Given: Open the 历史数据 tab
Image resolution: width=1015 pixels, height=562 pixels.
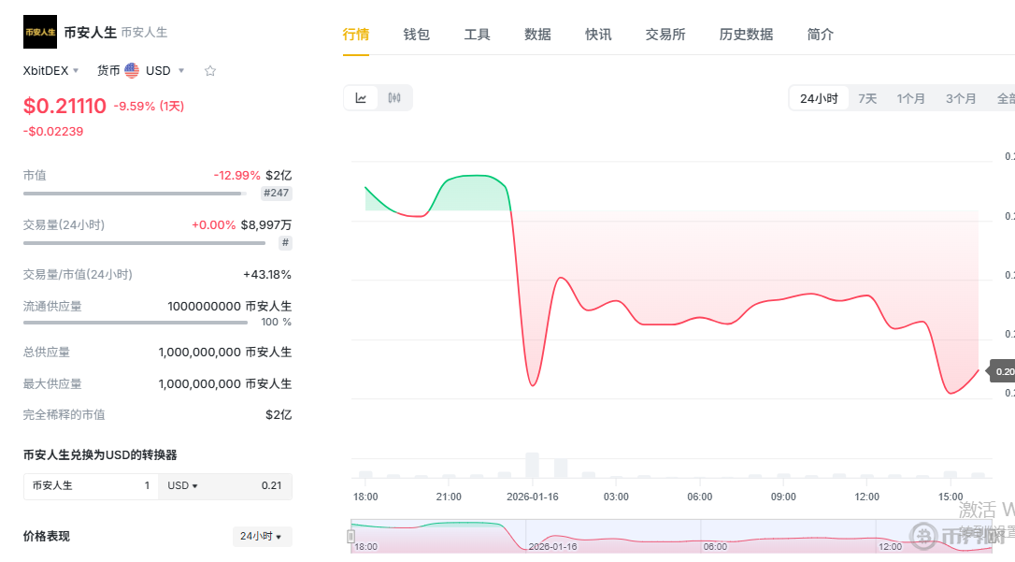Looking at the screenshot, I should [746, 34].
